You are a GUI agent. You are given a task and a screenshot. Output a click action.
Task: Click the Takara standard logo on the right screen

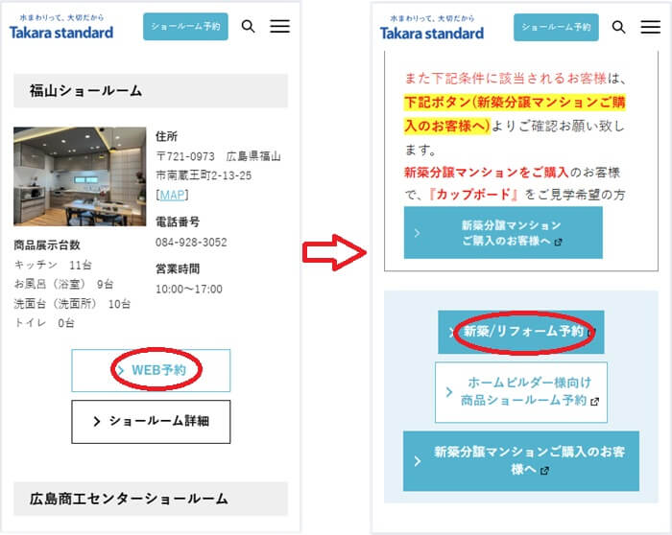(432, 28)
